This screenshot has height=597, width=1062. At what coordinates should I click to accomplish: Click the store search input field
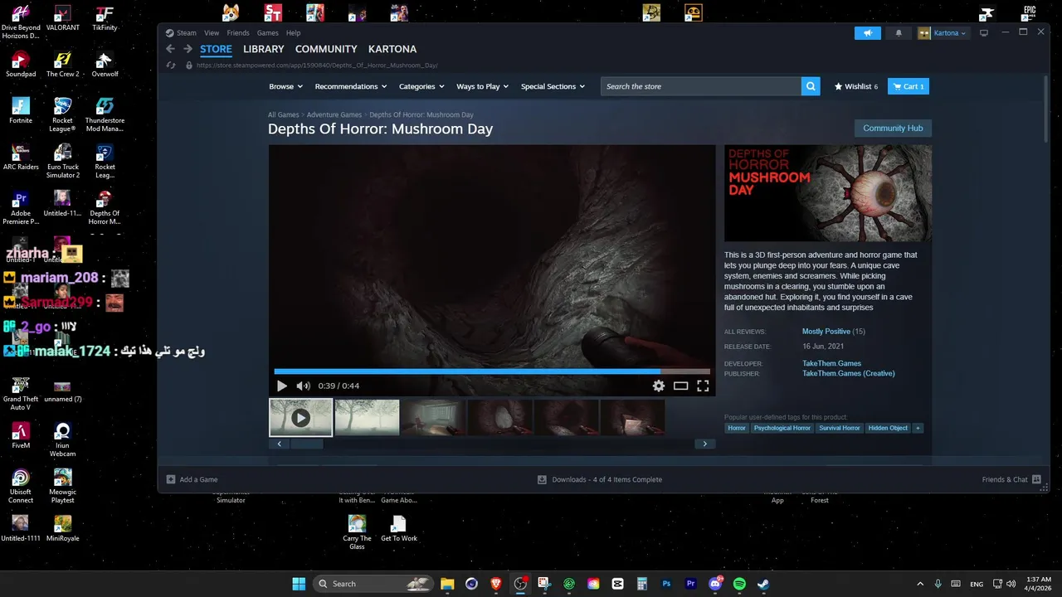[701, 86]
